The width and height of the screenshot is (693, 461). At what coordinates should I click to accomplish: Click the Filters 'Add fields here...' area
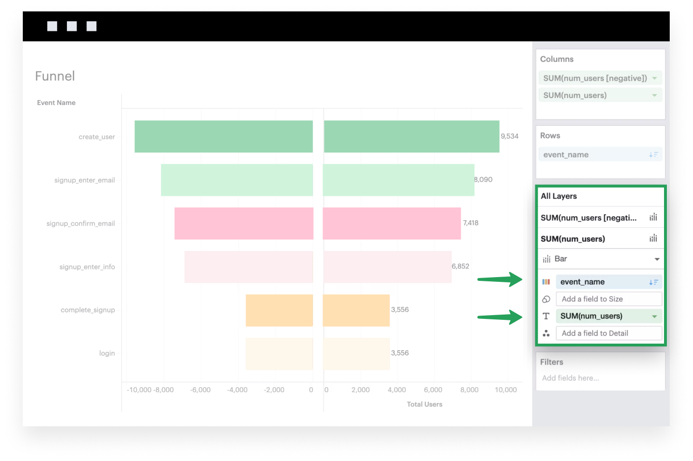(x=570, y=378)
